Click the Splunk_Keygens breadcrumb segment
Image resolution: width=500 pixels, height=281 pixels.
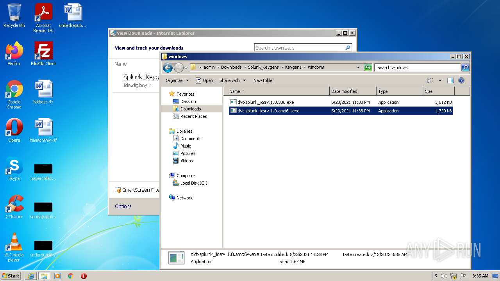click(x=263, y=67)
